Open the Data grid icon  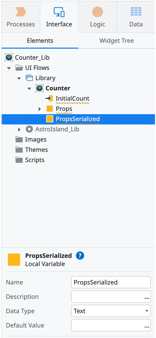(x=136, y=12)
